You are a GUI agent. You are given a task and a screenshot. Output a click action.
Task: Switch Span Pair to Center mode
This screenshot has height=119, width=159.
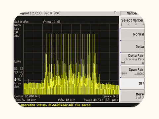point(139,73)
